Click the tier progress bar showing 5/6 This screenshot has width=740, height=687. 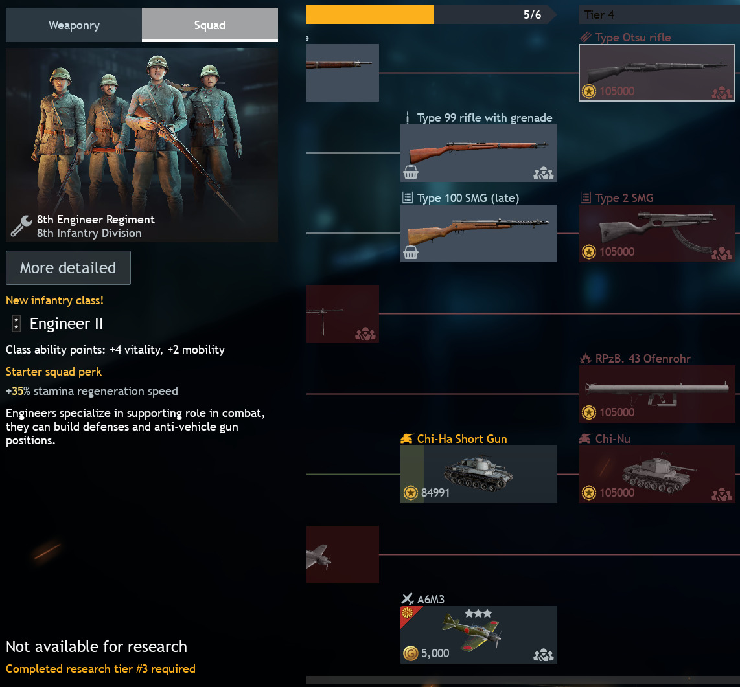click(x=432, y=15)
